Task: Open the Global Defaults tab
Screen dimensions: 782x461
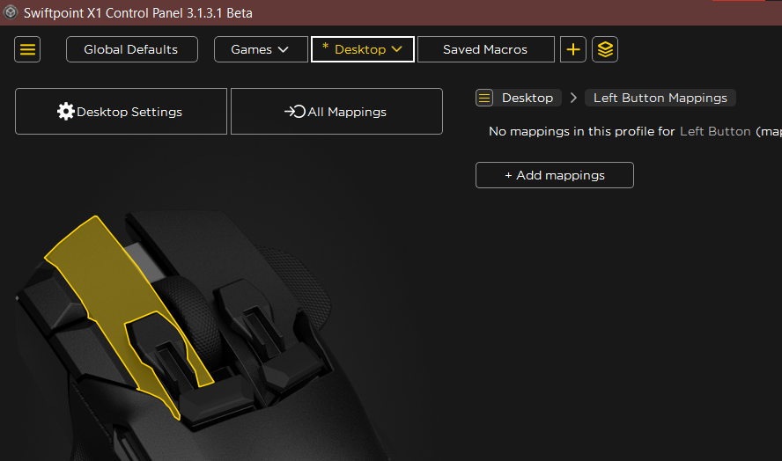Action: point(132,49)
